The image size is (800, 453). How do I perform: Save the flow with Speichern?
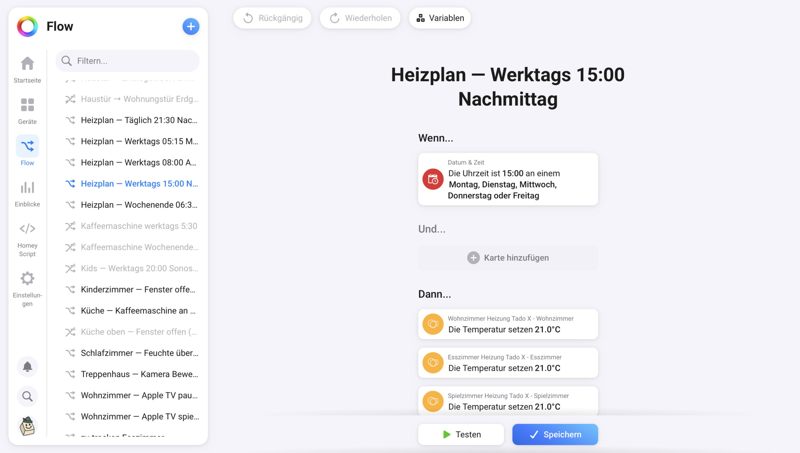click(x=555, y=434)
